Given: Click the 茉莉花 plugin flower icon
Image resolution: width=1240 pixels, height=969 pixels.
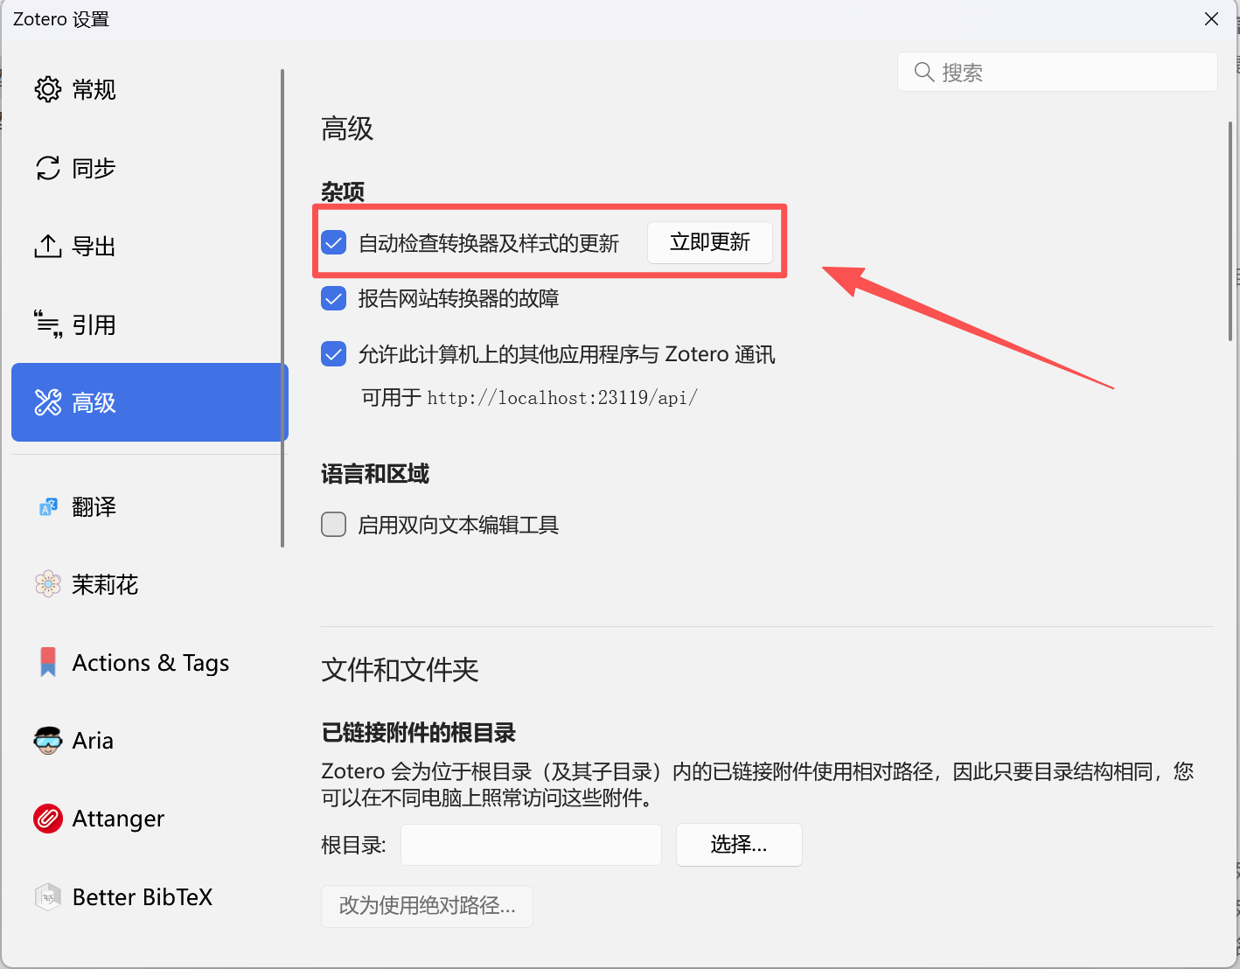Looking at the screenshot, I should [48, 584].
